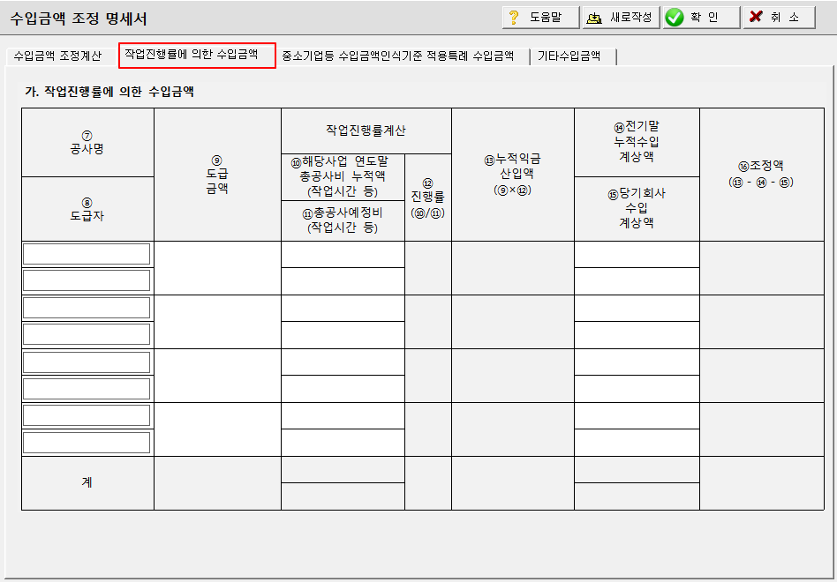
Task: Click the ⑧ 도급자 column header
Action: (87, 210)
